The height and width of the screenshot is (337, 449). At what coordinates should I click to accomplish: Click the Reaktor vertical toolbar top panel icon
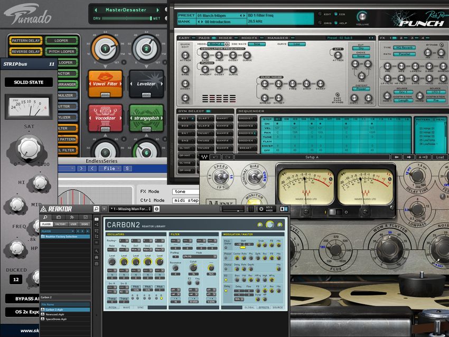(97, 219)
